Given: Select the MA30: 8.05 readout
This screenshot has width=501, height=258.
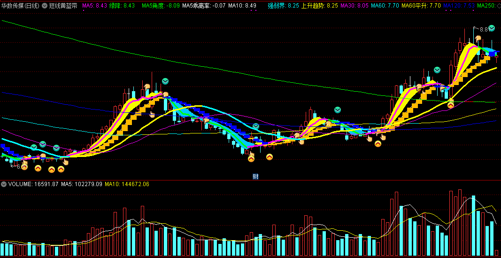Looking at the screenshot, I should coord(355,6).
